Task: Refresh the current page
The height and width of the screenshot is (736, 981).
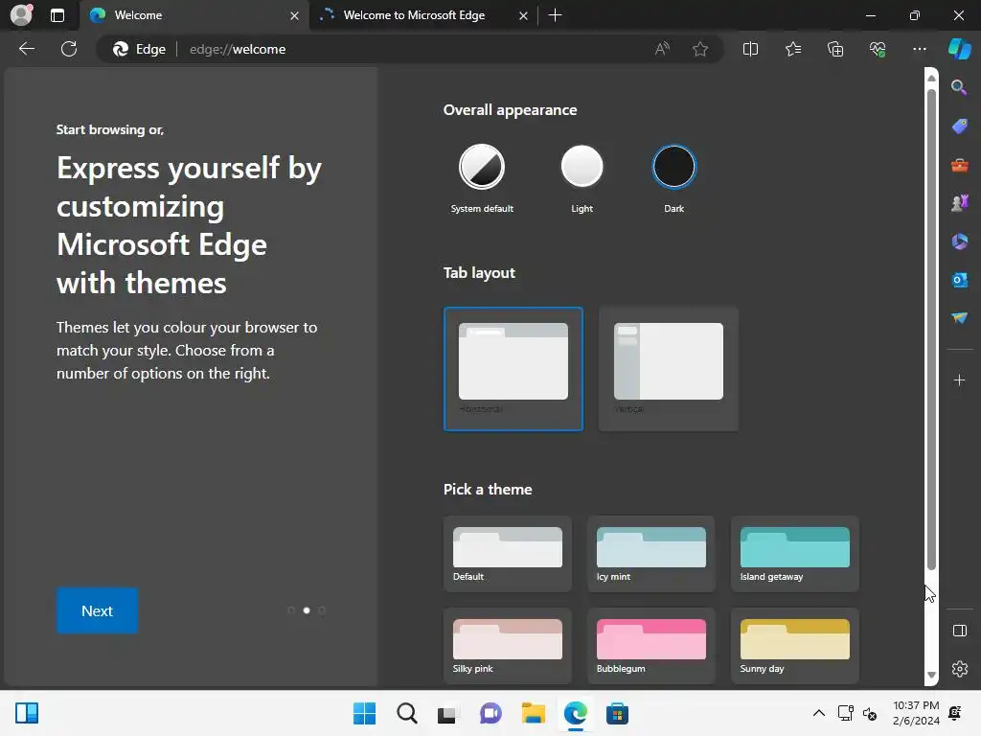Action: point(69,49)
